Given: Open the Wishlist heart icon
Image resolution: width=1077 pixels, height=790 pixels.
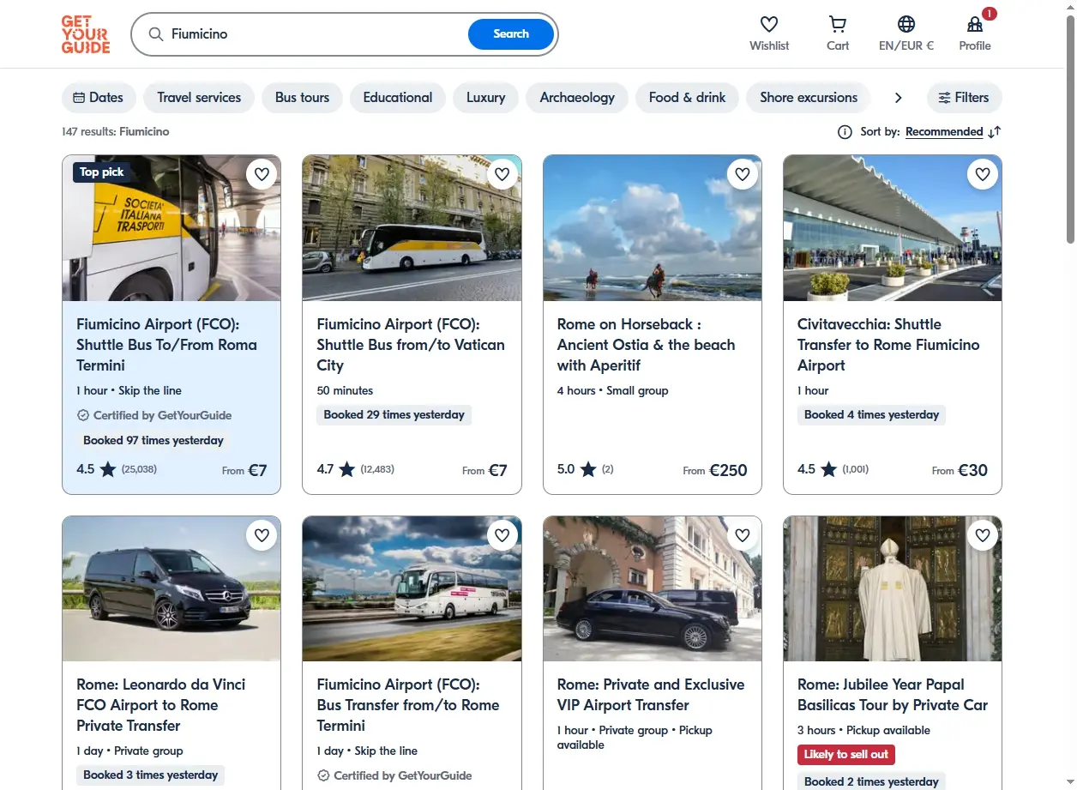Looking at the screenshot, I should (x=769, y=24).
